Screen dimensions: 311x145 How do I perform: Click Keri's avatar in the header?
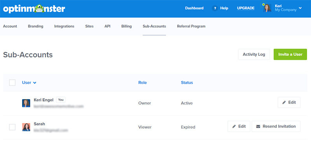point(267,8)
